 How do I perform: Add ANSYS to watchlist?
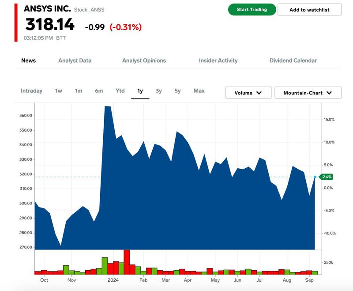[x=309, y=10]
